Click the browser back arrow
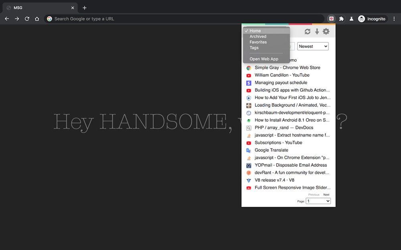 point(7,18)
